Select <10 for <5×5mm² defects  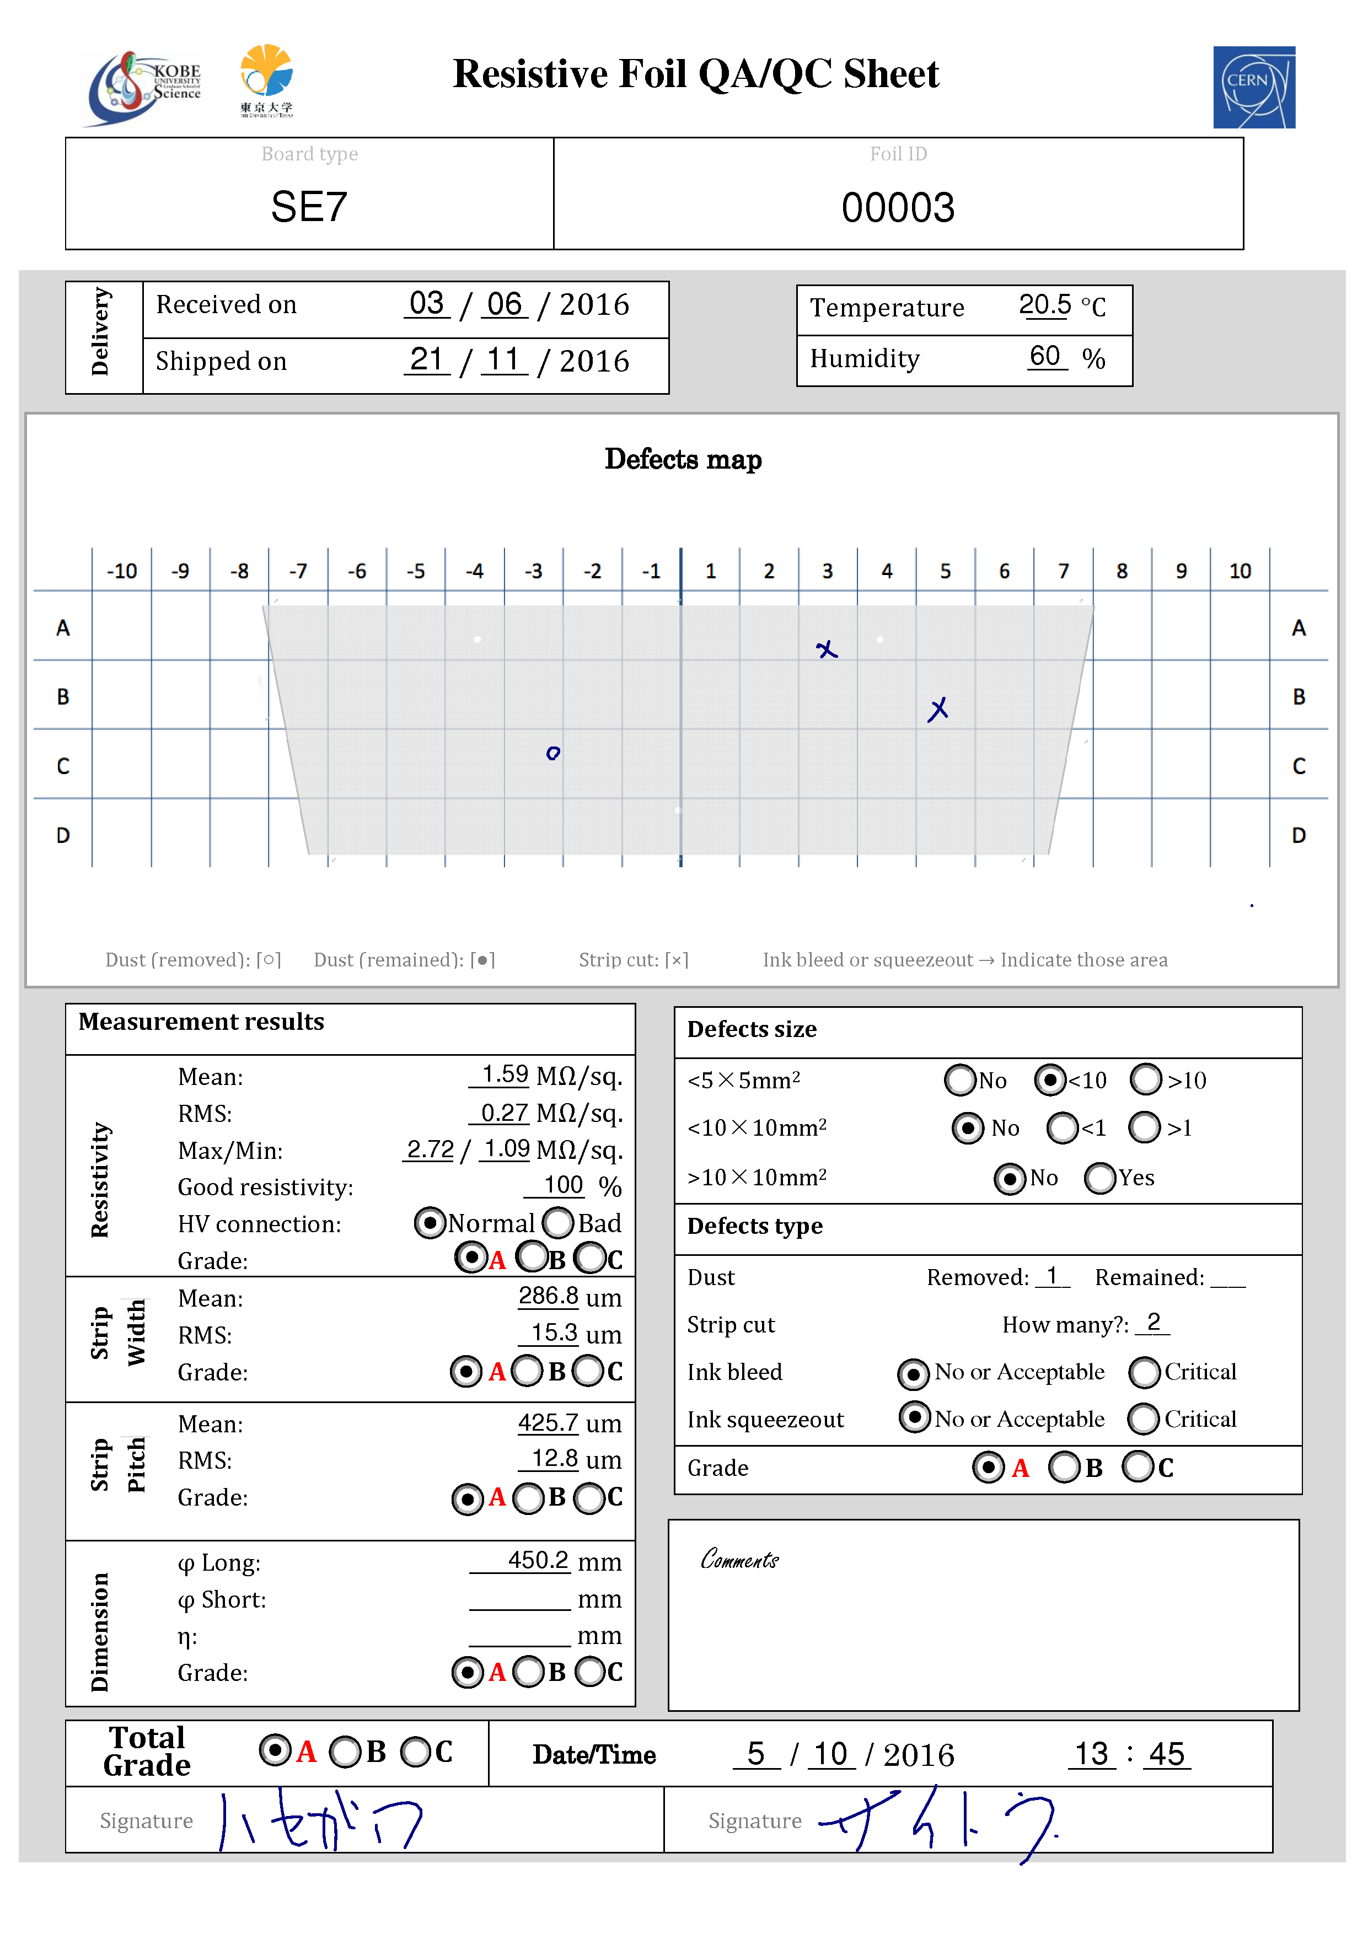pos(1050,1080)
